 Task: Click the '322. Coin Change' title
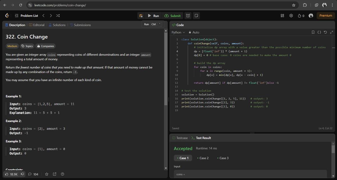pos(27,37)
